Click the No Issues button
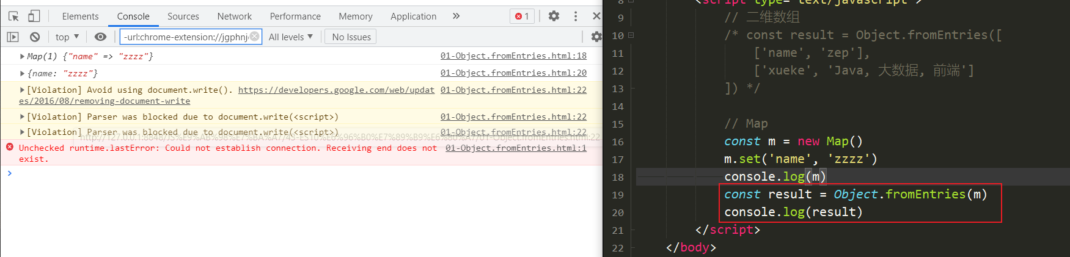 click(351, 37)
